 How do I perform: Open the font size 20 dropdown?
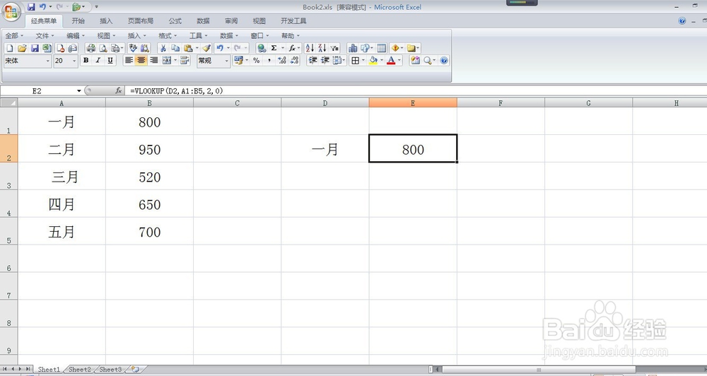[74, 61]
